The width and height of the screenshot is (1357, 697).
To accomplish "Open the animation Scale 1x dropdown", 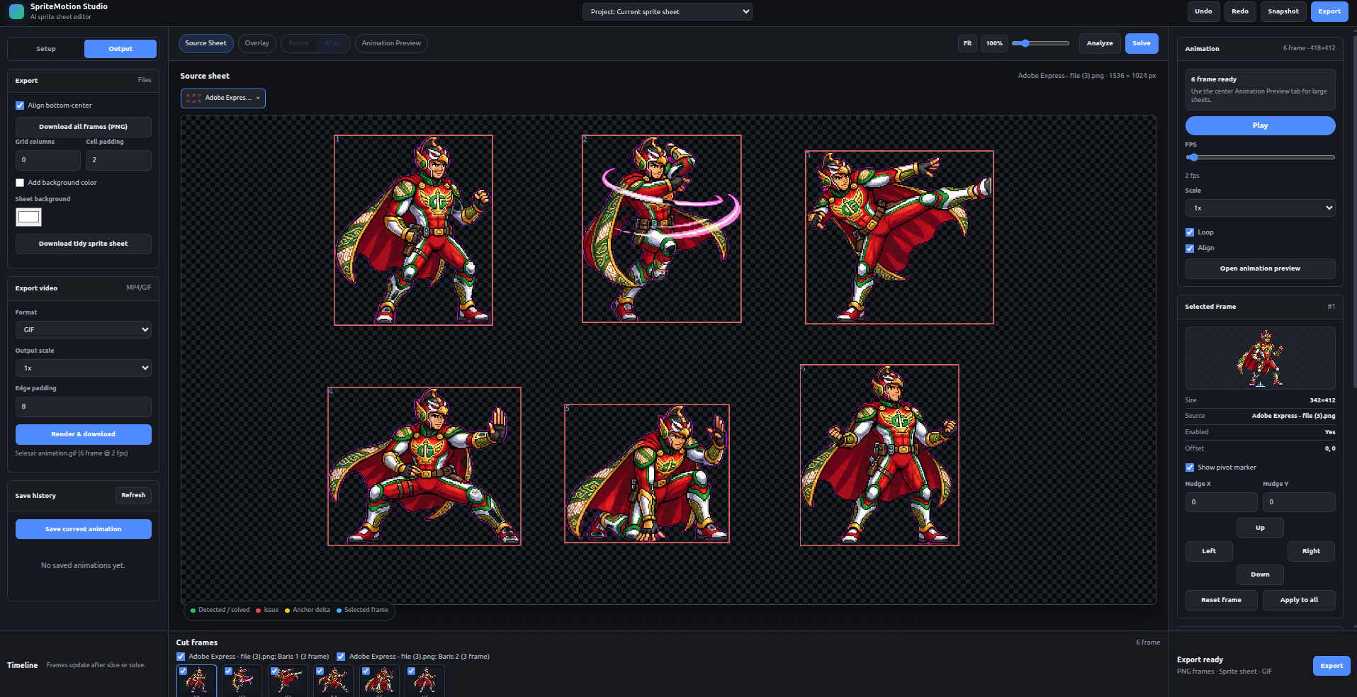I will [x=1260, y=208].
